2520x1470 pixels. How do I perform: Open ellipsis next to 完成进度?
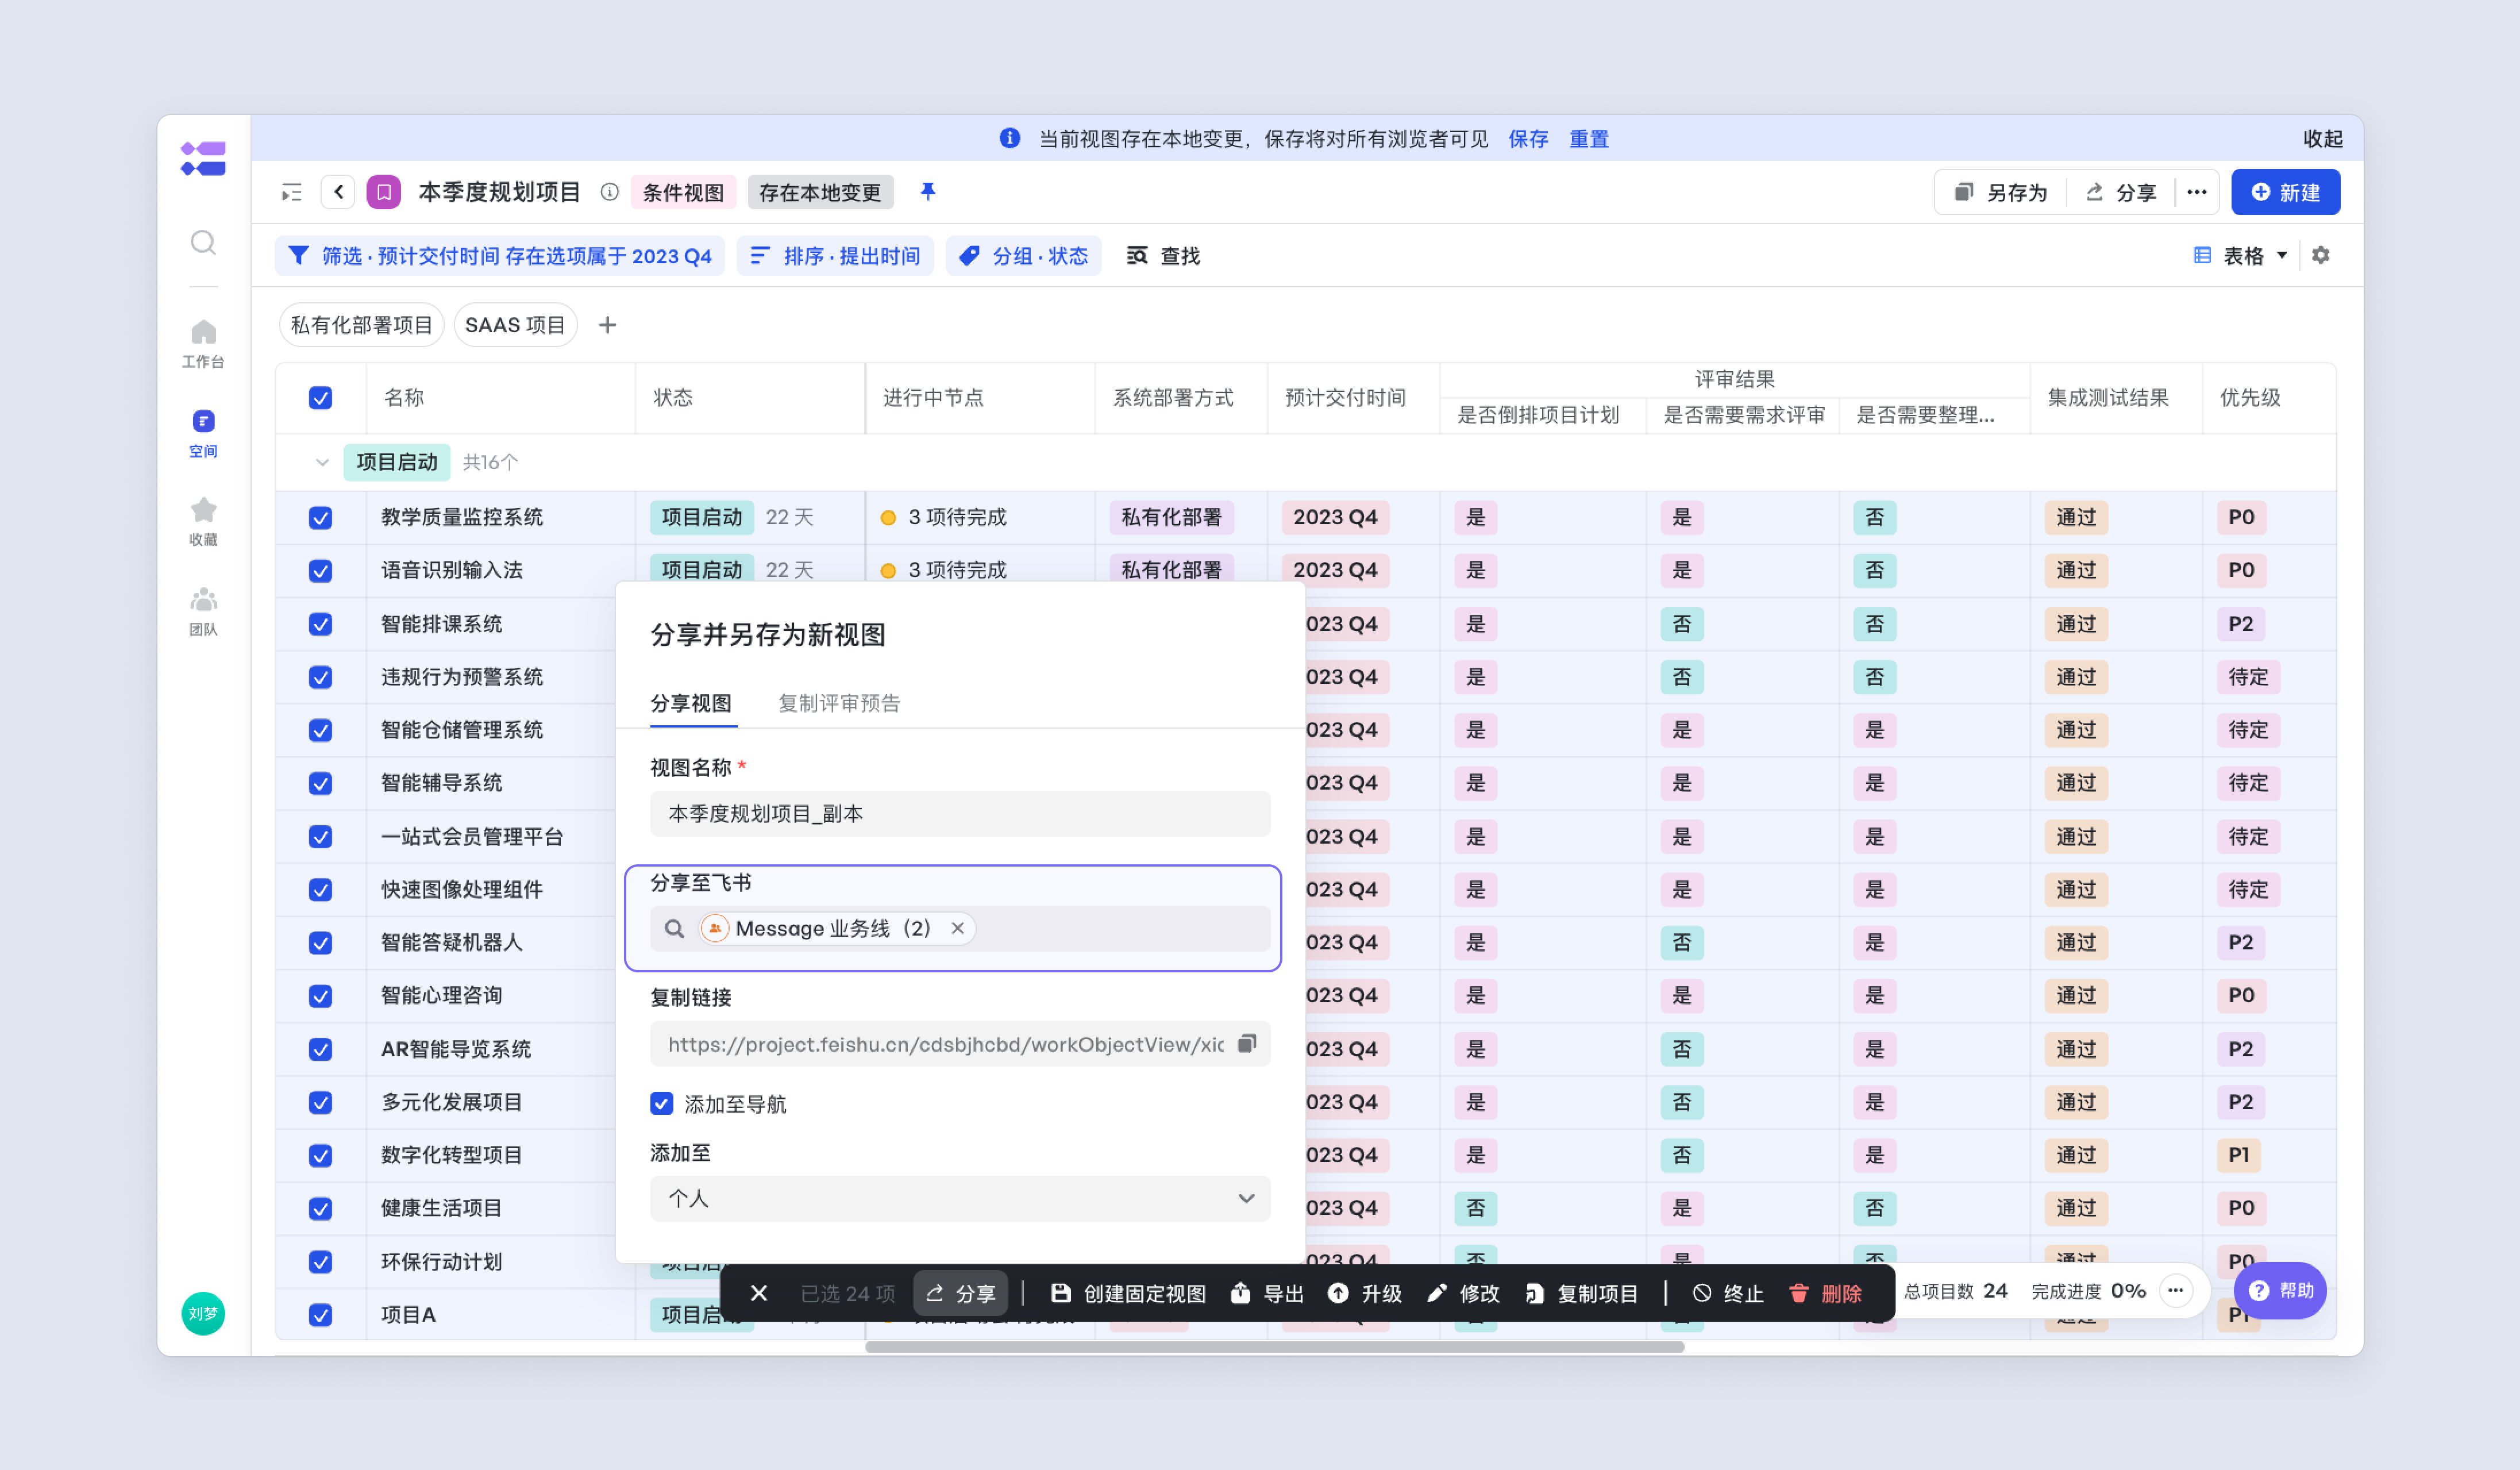click(x=2175, y=1290)
